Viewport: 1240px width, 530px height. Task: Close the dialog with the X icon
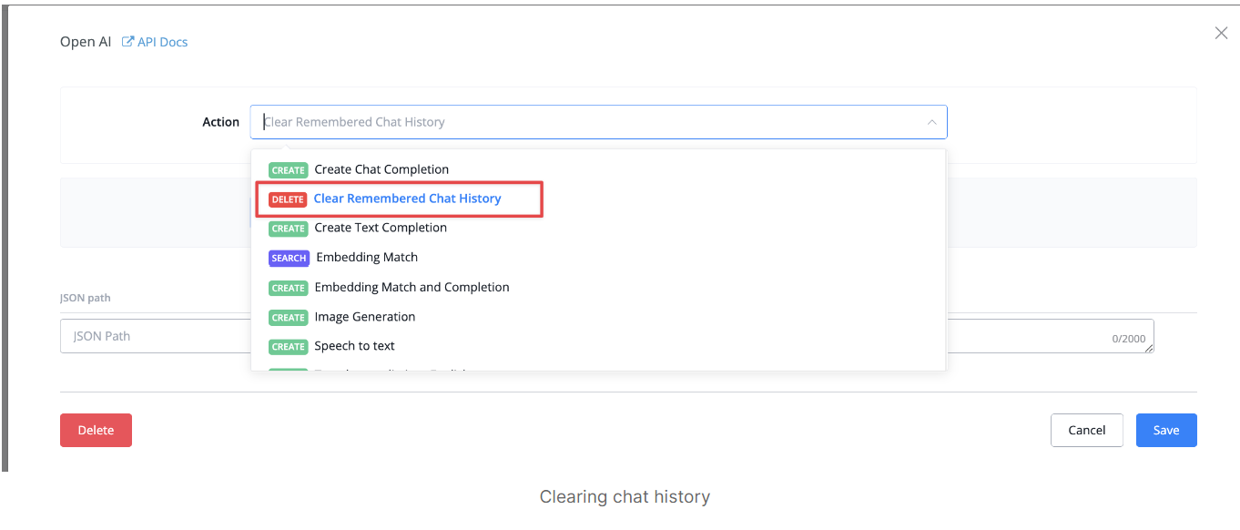tap(1222, 34)
